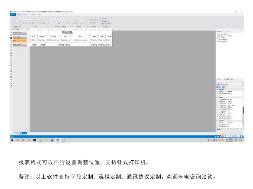
Task: Open File Explorer from the taskbar
Action: pyautogui.click(x=41, y=140)
